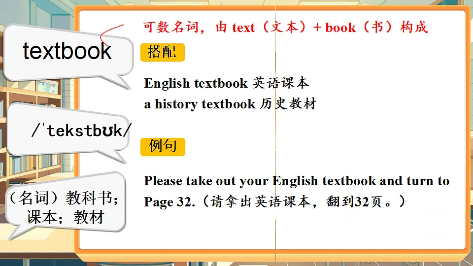Click the 课本；教材 line in bubble
The width and height of the screenshot is (473, 266).
[66, 217]
